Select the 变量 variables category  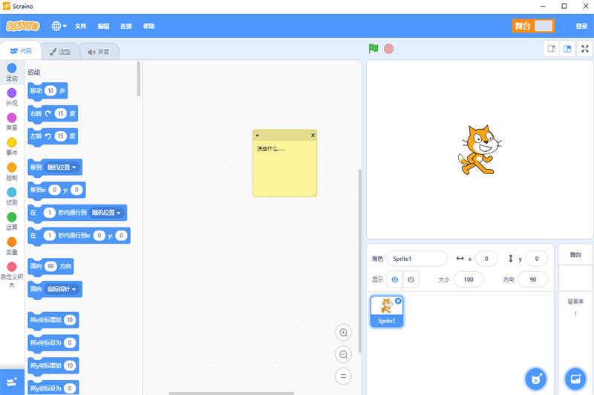[12, 246]
